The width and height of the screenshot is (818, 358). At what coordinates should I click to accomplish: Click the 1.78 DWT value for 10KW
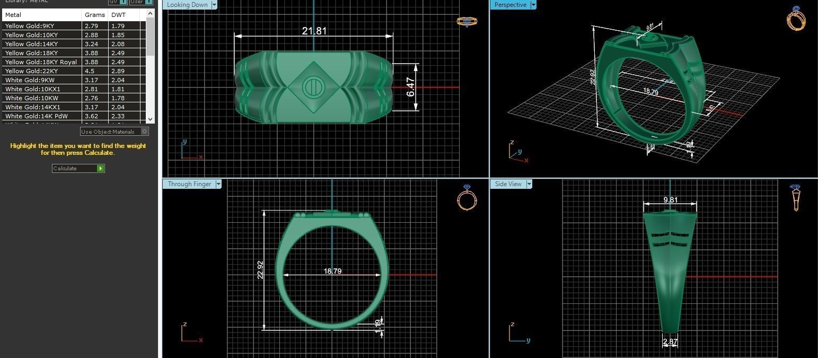pyautogui.click(x=118, y=98)
